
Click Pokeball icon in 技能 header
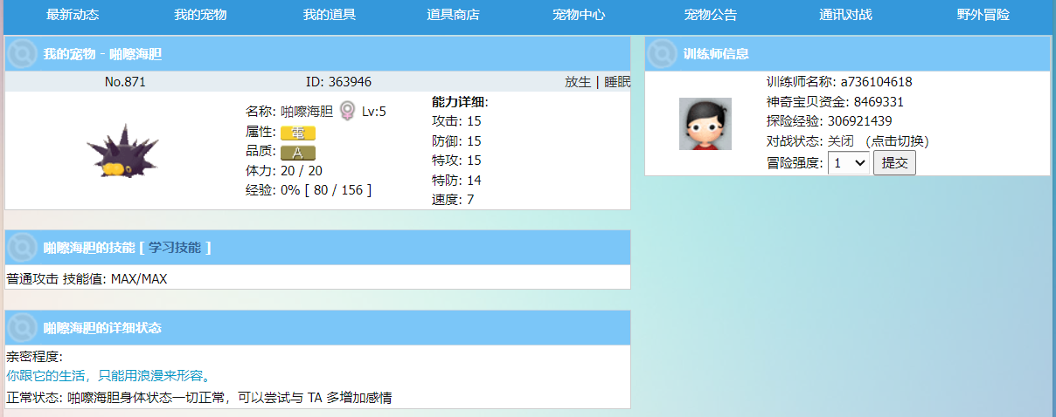[x=22, y=248]
